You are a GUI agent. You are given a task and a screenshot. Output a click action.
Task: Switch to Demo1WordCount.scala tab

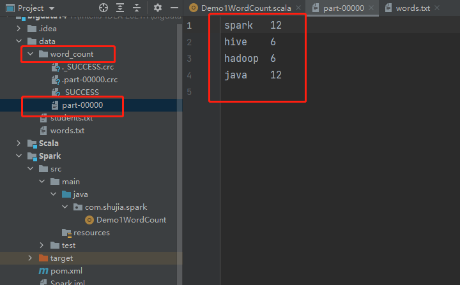point(246,8)
